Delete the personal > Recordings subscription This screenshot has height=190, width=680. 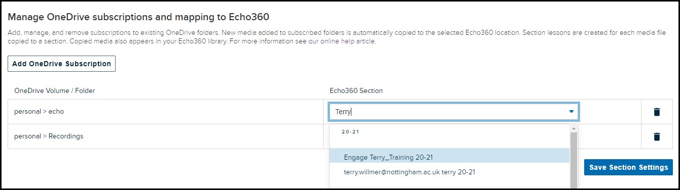(657, 136)
